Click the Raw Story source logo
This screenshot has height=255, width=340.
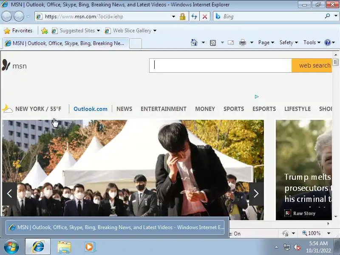[x=288, y=213]
